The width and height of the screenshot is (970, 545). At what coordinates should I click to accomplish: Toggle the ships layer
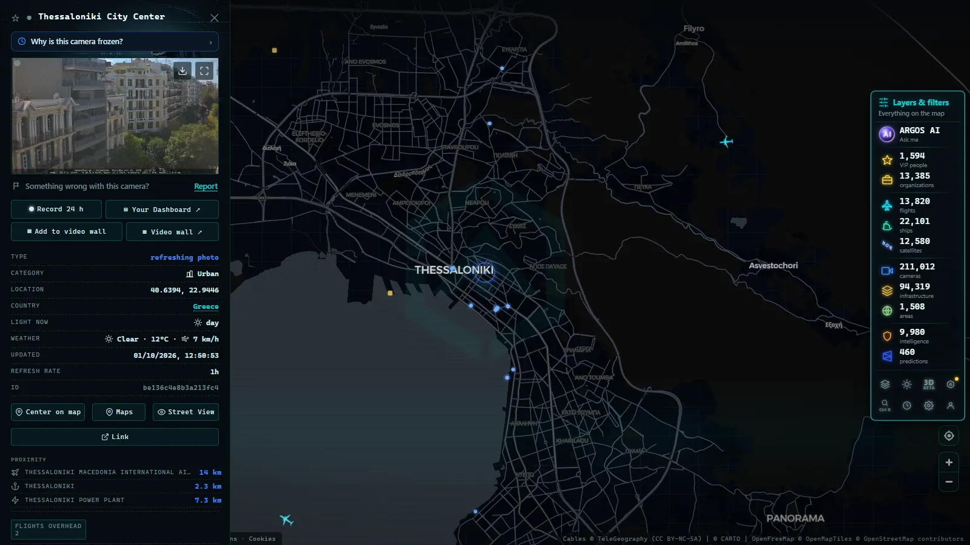click(x=917, y=225)
